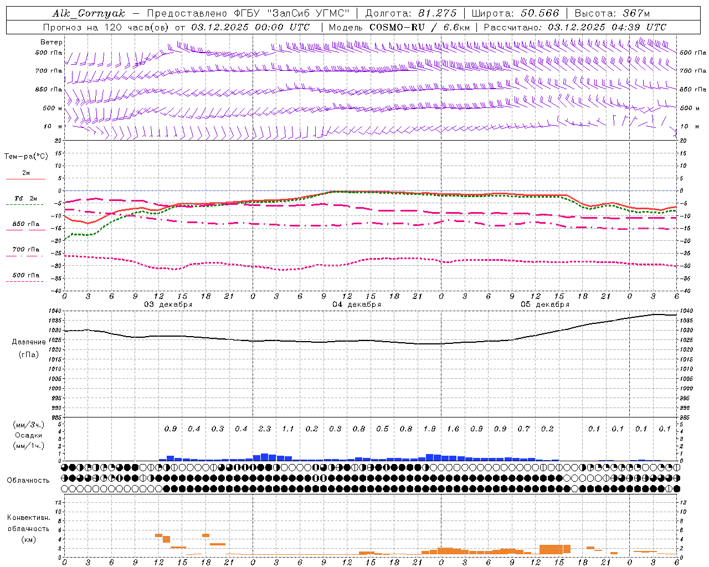Click the '1.6' three-hour precipitation value
This screenshot has width=709, height=567.
point(453,429)
